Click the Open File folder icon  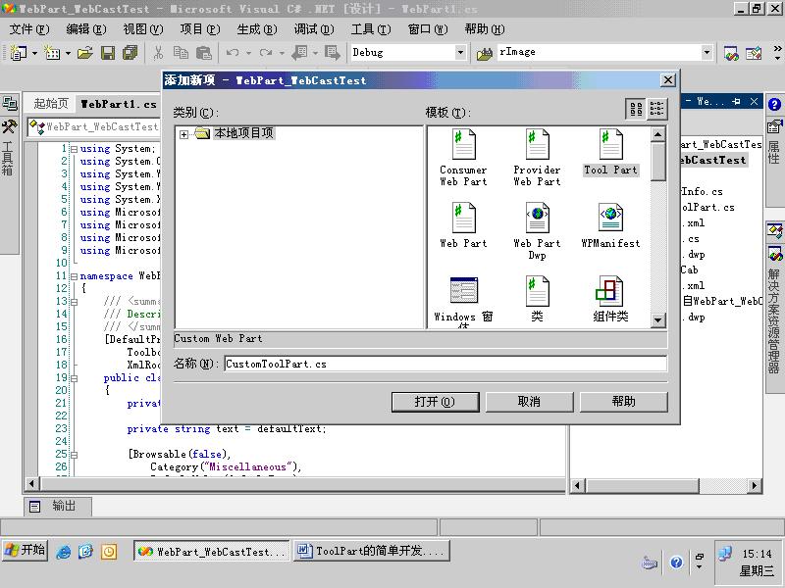coord(85,52)
